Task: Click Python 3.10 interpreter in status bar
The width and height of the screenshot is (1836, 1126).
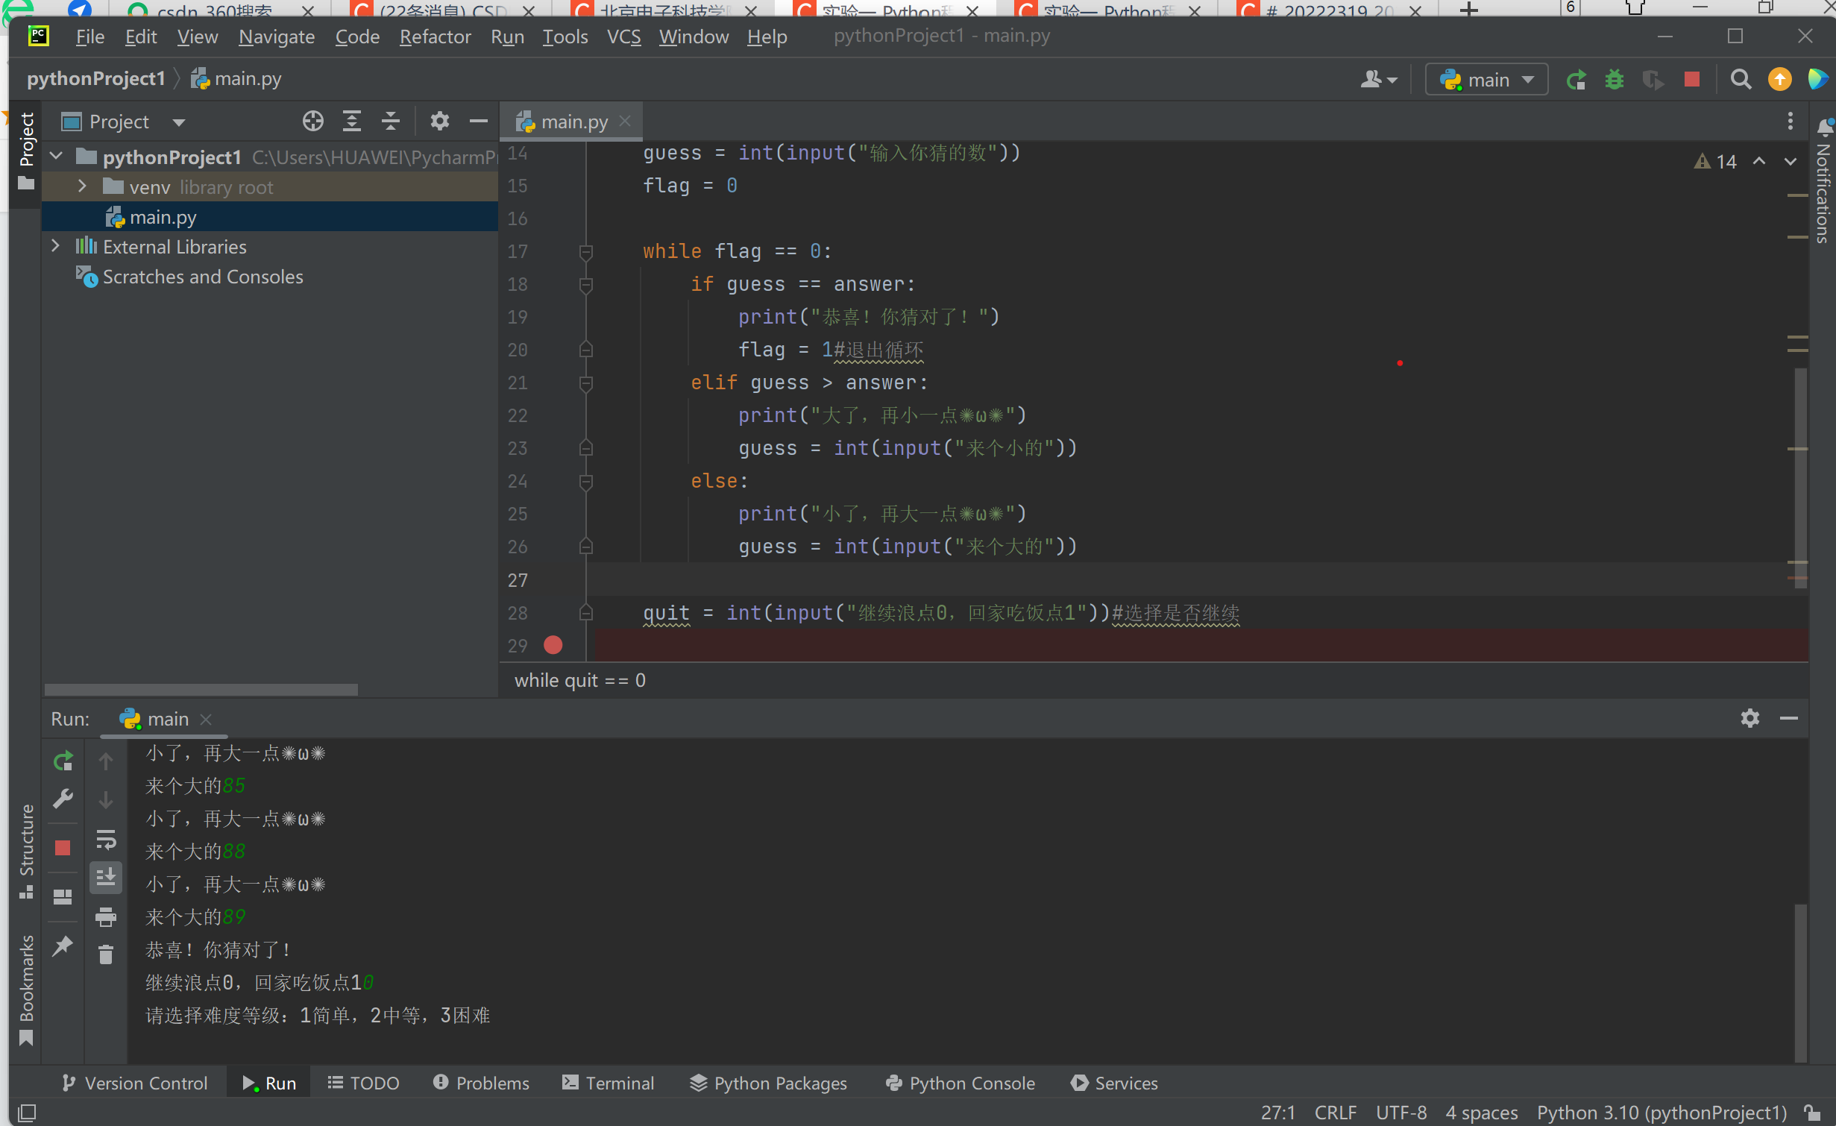Action: tap(1661, 1113)
